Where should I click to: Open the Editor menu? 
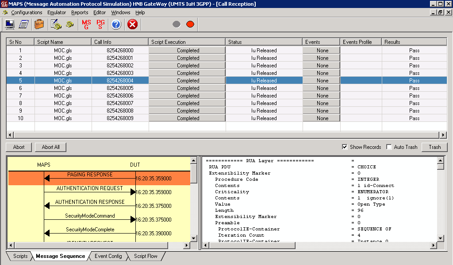coord(100,12)
